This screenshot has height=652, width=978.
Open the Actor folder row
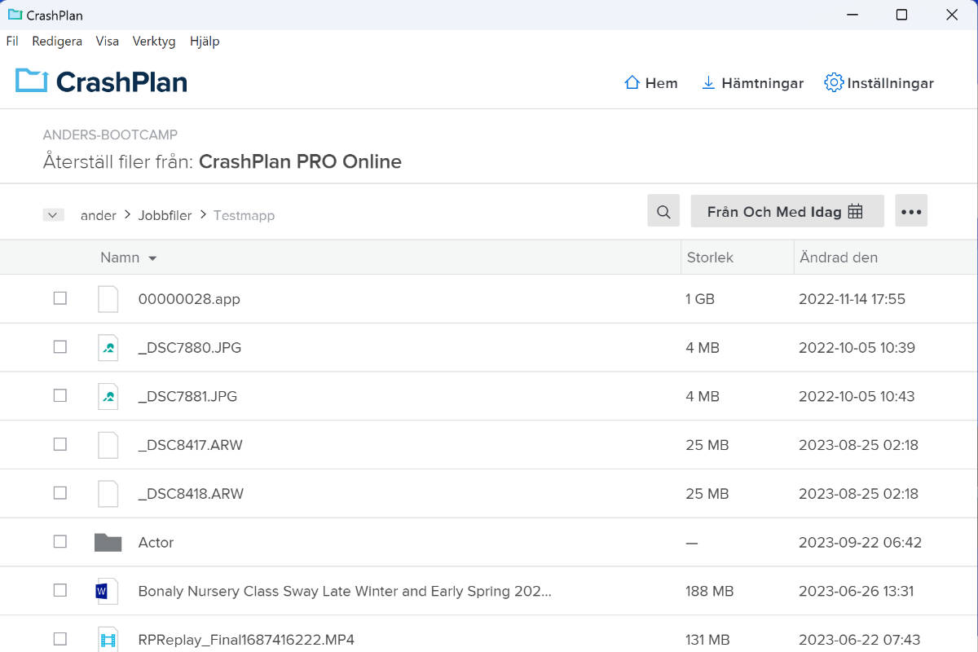(x=156, y=541)
